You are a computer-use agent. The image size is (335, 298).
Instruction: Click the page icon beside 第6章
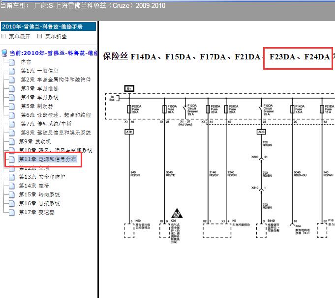click(x=12, y=115)
